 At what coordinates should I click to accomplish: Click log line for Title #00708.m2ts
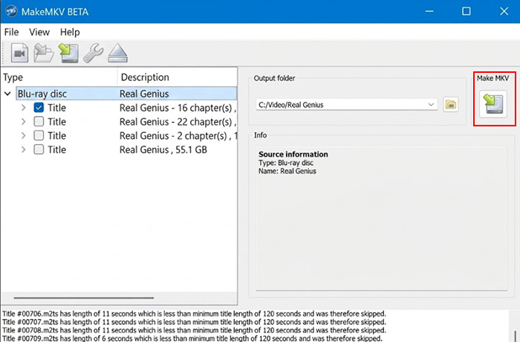tap(194, 330)
